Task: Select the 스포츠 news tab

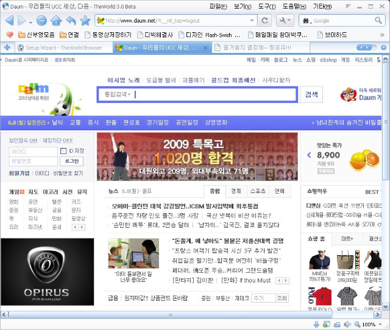Action: click(x=258, y=191)
